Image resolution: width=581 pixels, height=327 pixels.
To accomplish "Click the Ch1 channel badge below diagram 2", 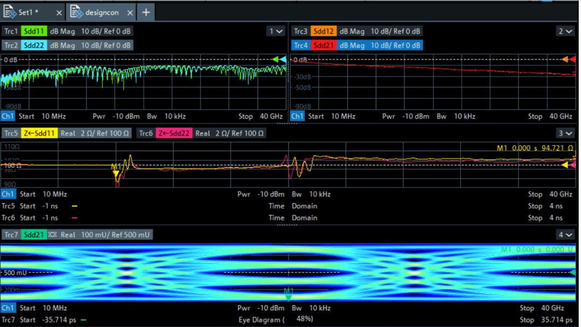I will point(297,116).
